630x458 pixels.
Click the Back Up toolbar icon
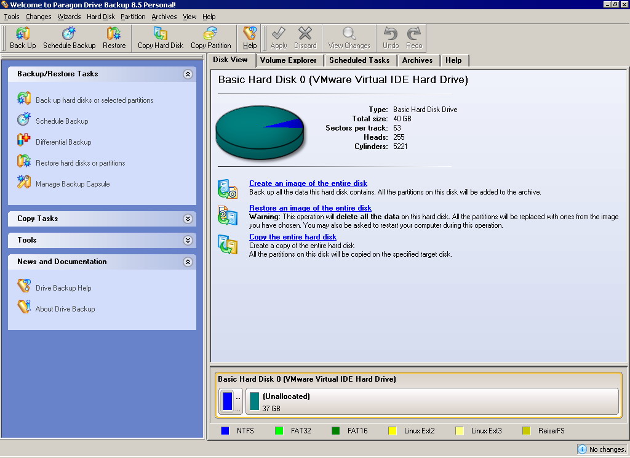tap(23, 33)
